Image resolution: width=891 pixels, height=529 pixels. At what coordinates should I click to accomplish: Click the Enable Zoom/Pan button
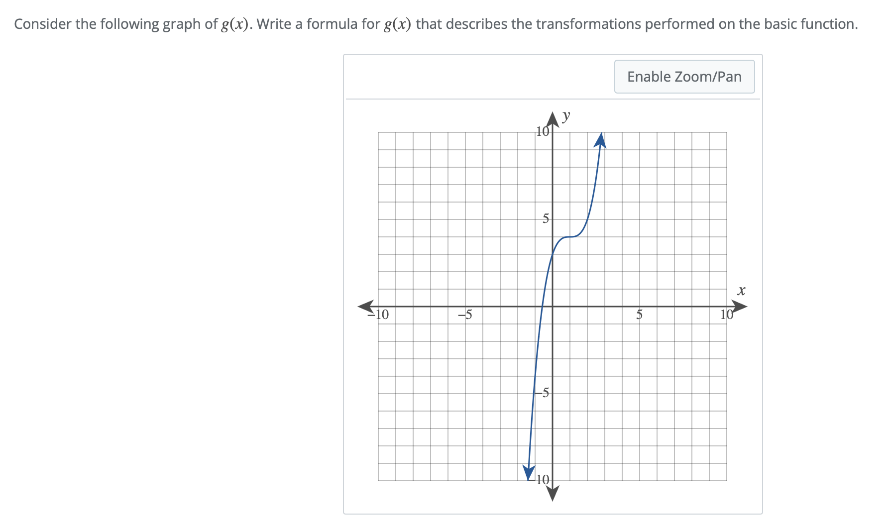coord(684,77)
